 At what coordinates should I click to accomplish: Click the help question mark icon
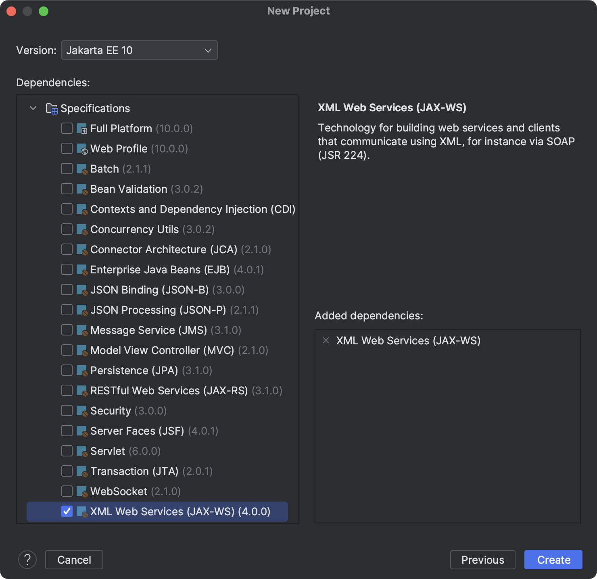[x=27, y=560]
